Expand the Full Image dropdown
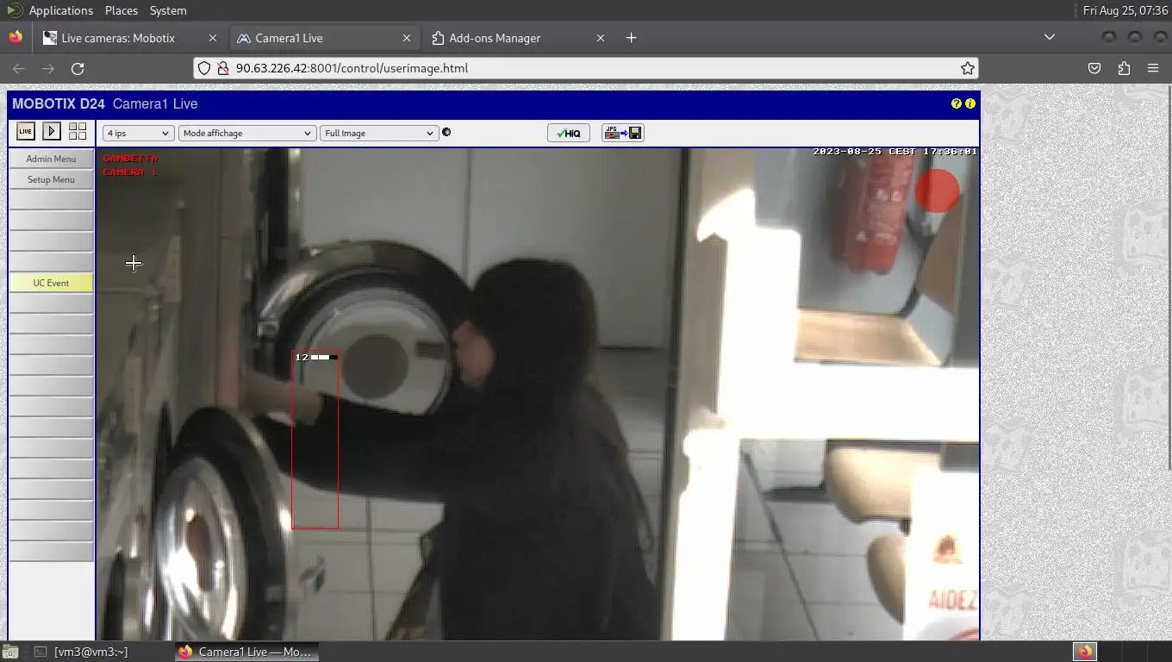 point(379,134)
